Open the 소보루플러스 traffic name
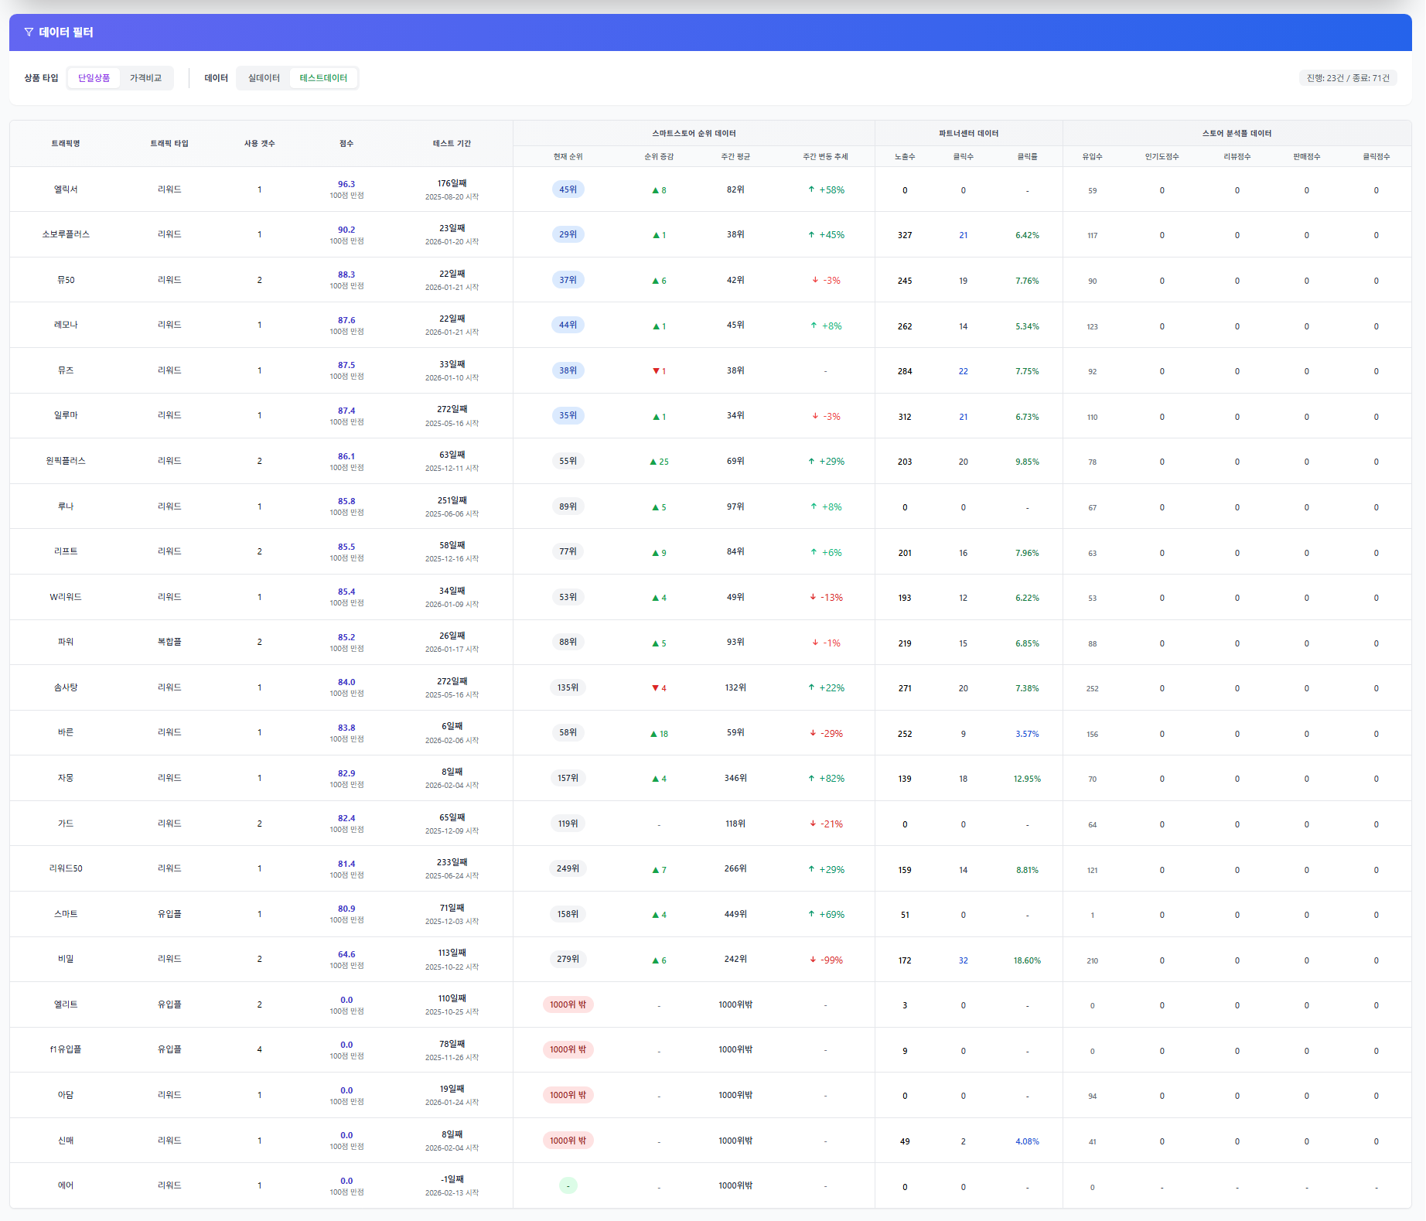This screenshot has width=1426, height=1221. point(66,235)
